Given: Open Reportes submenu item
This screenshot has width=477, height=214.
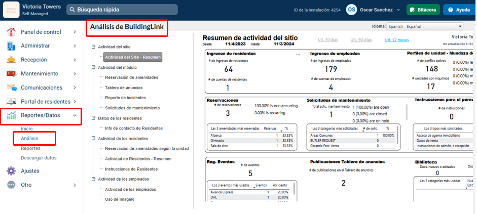Looking at the screenshot, I should [31, 148].
